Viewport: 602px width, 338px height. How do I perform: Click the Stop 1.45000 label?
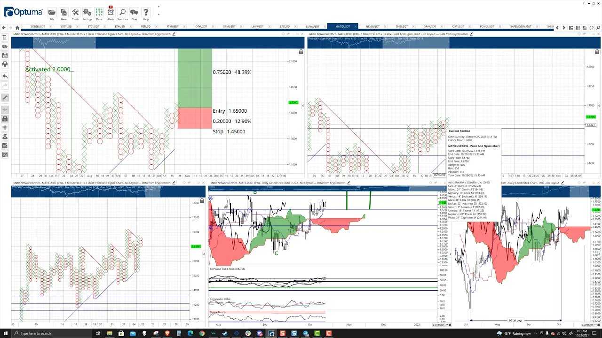click(229, 131)
